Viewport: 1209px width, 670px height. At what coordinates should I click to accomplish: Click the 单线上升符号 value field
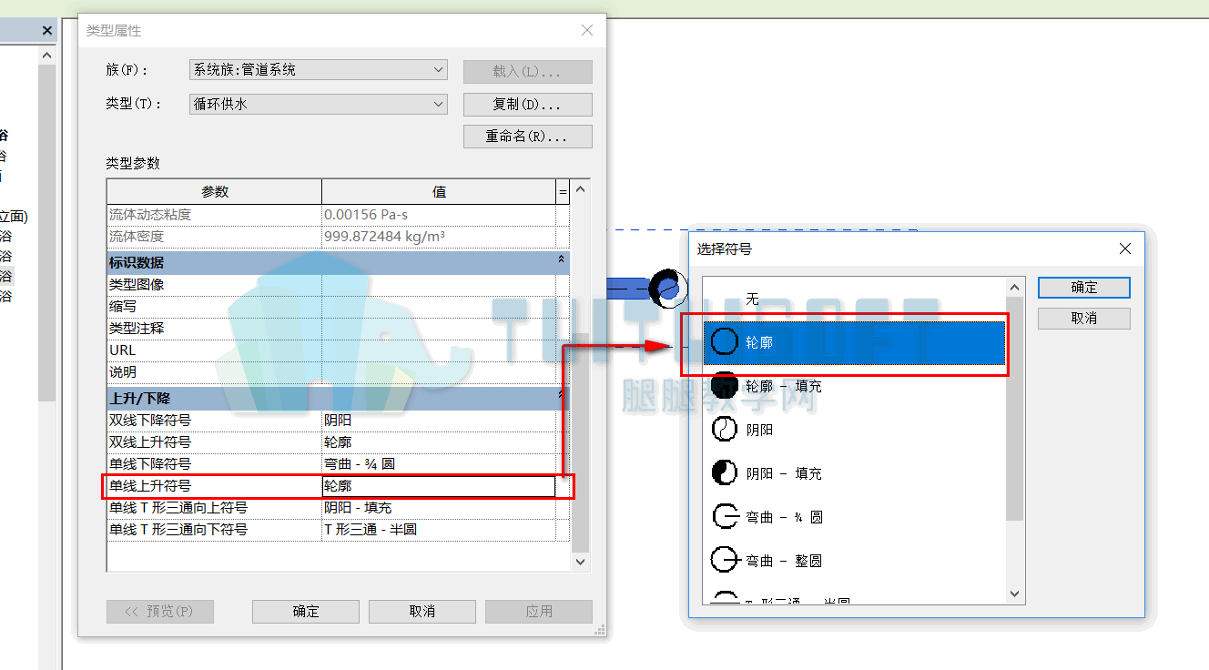pyautogui.click(x=439, y=486)
